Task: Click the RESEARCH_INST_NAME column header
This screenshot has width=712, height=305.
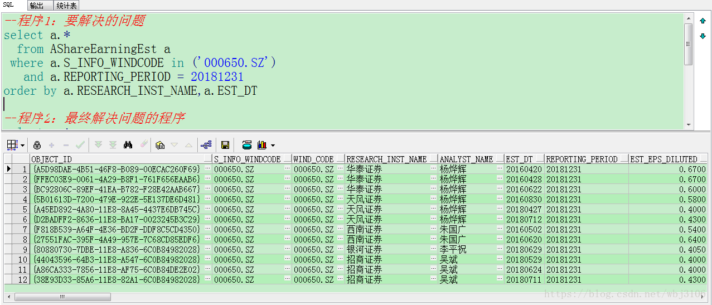Action: tap(386, 159)
